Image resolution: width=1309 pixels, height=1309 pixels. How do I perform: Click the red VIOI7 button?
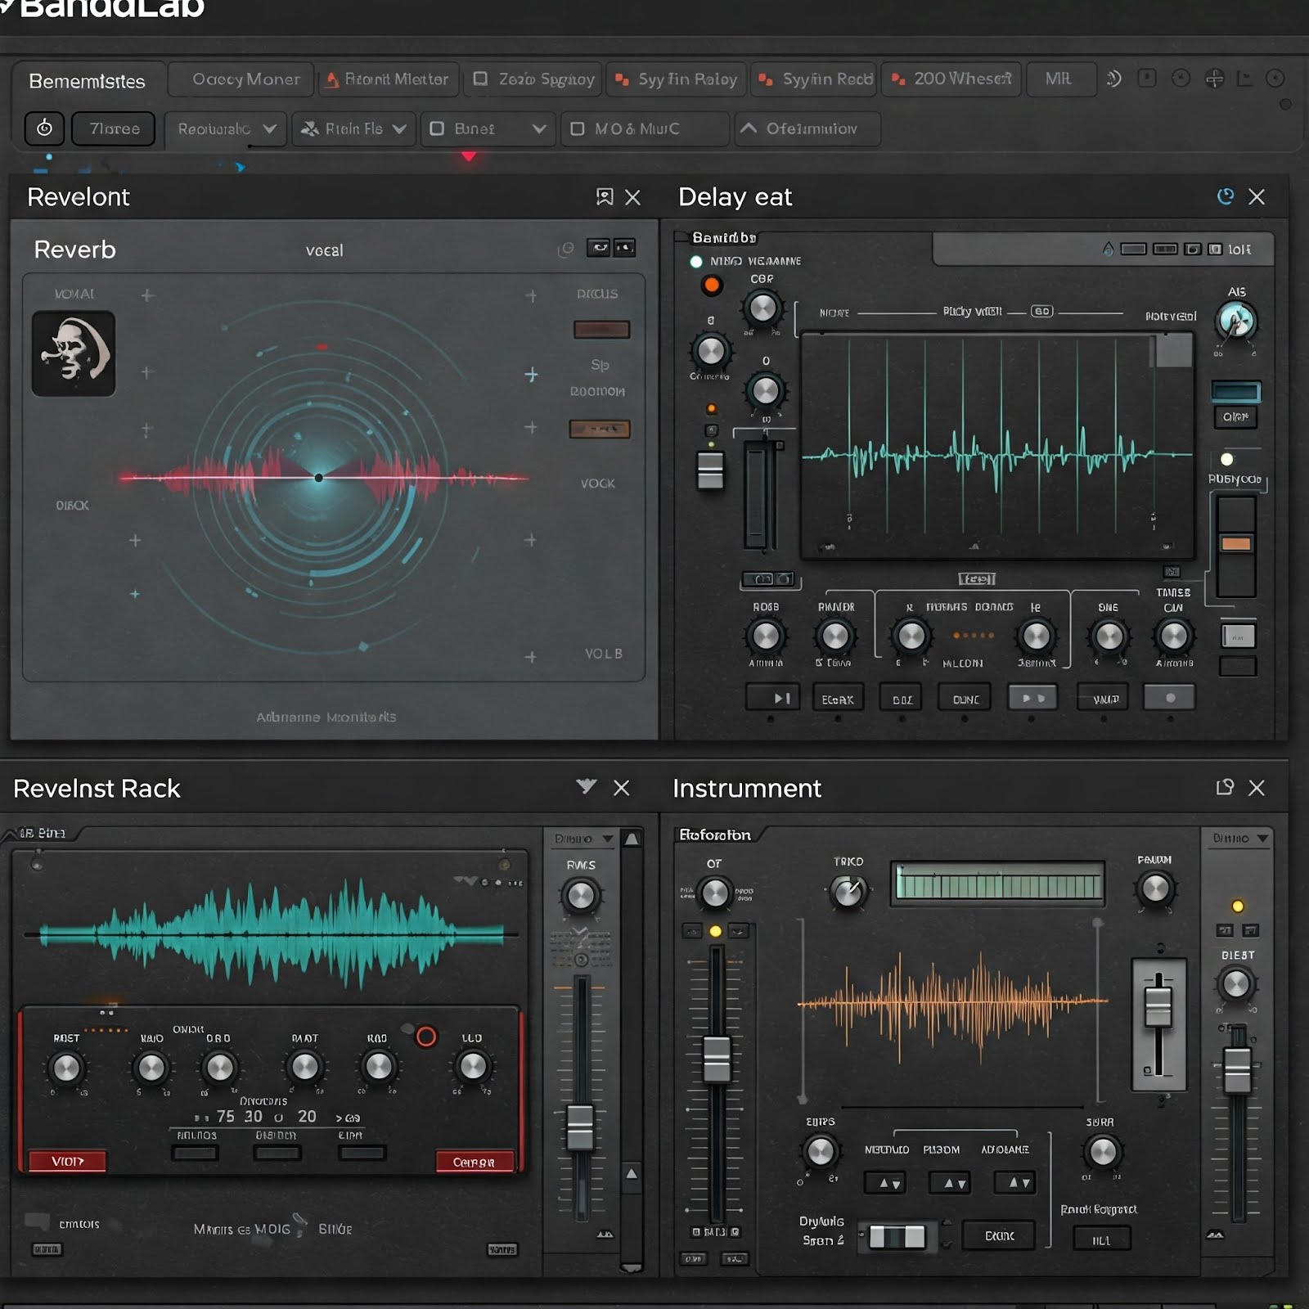(67, 1162)
